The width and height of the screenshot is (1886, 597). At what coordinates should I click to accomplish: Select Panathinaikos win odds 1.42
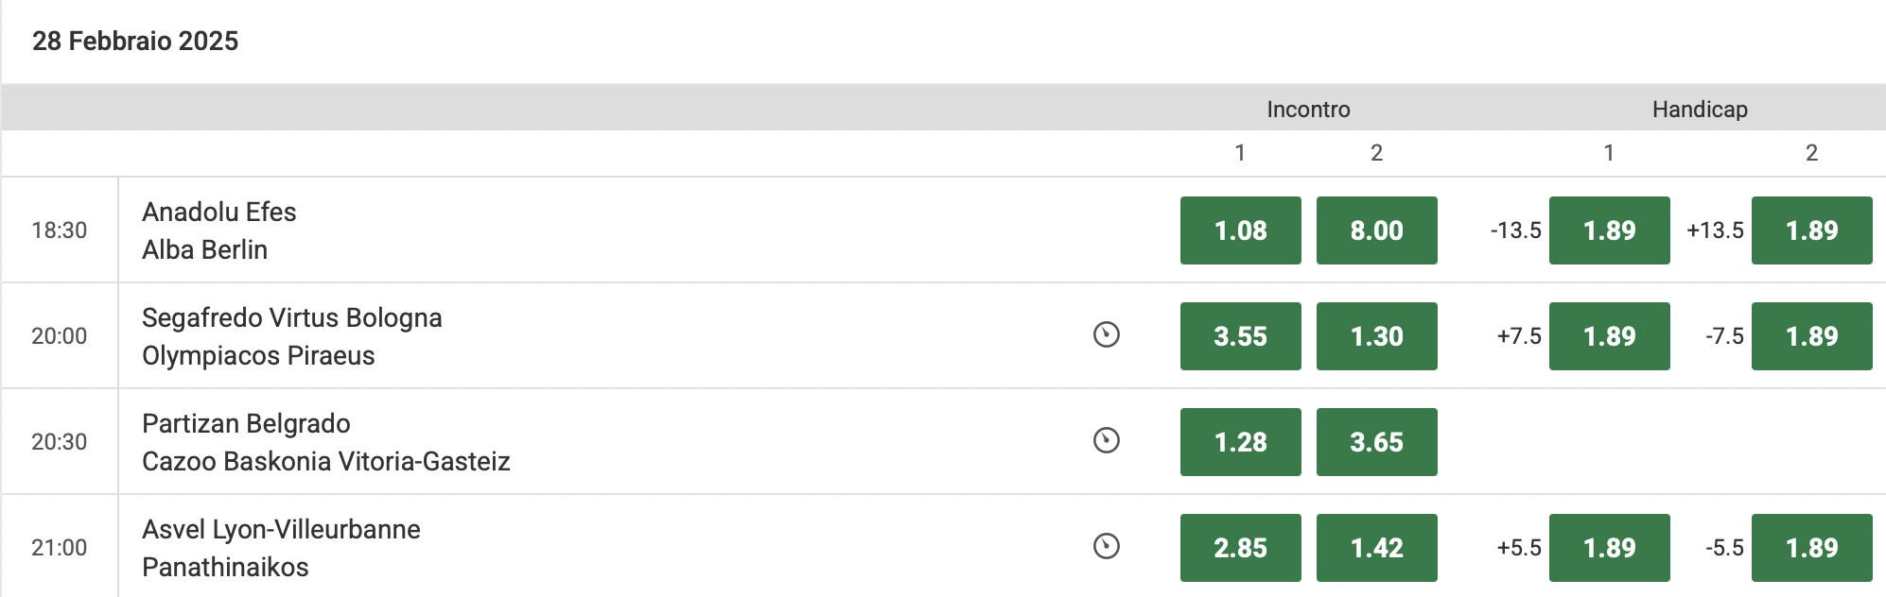[1376, 548]
